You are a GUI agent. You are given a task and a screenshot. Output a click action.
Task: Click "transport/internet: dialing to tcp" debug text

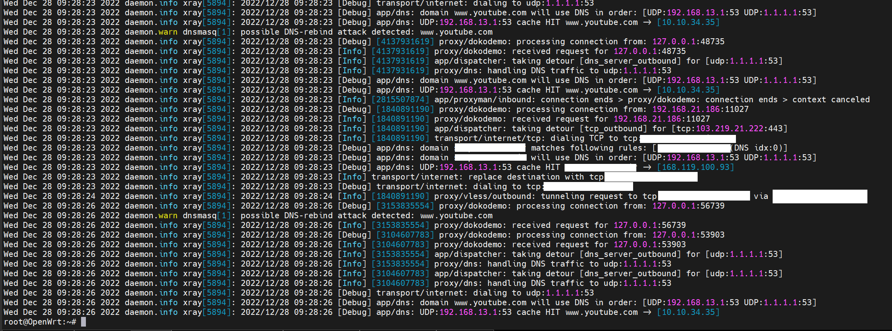click(459, 186)
